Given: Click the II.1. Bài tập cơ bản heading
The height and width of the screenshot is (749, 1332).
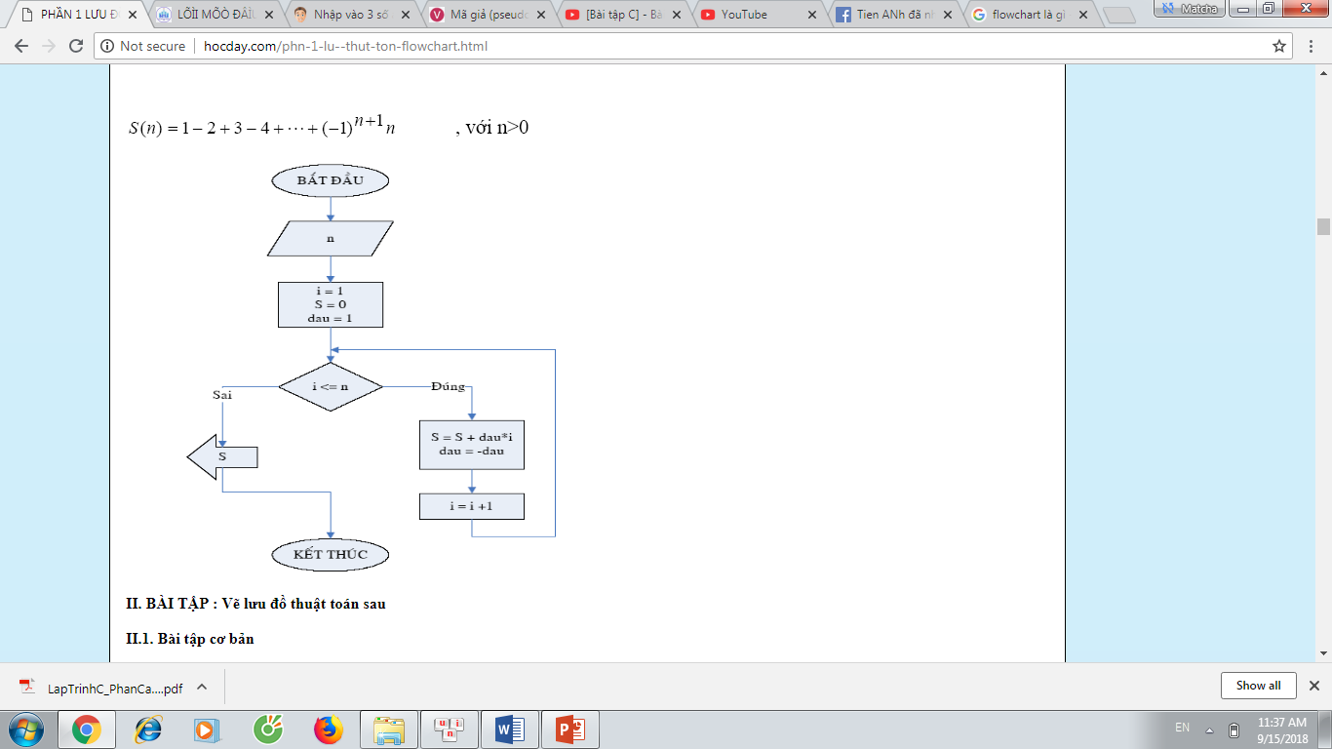Looking at the screenshot, I should click(190, 639).
